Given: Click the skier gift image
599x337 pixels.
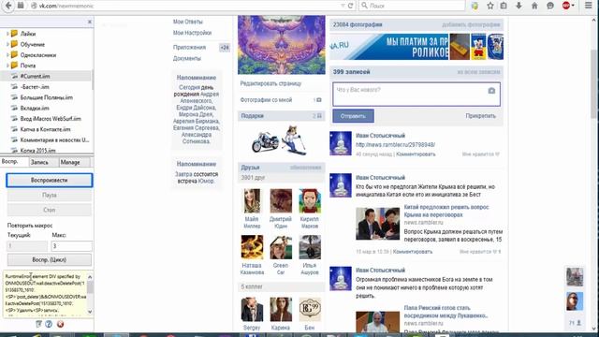Looking at the screenshot, I should click(294, 140).
